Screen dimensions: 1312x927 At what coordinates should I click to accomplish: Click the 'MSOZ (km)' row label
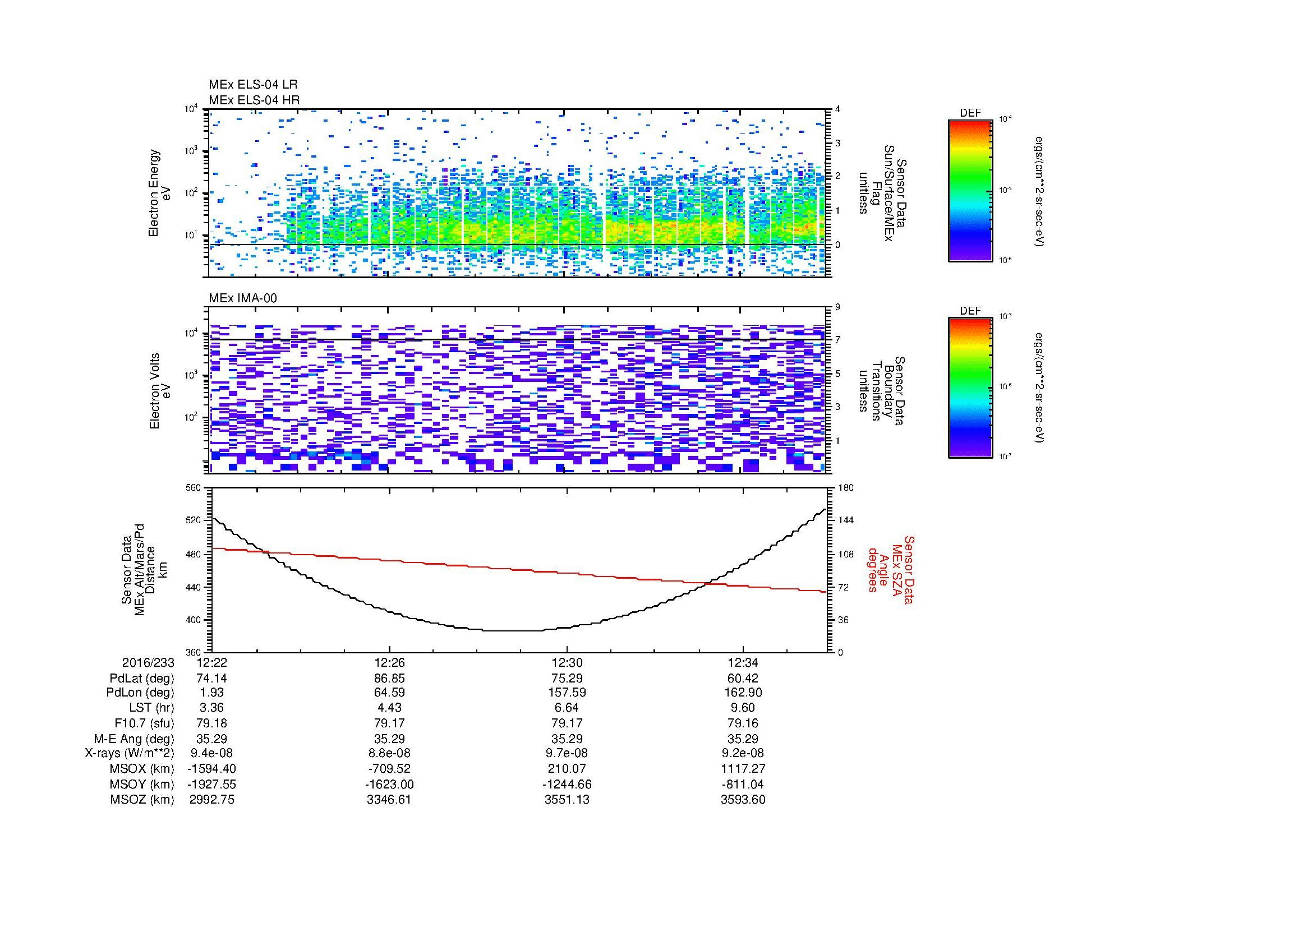[x=142, y=800]
